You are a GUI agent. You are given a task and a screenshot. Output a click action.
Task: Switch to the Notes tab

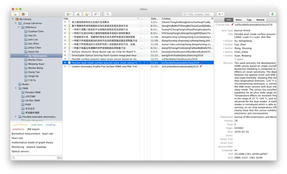(x=238, y=20)
